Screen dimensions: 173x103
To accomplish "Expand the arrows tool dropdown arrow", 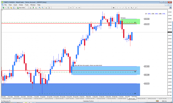I will pyautogui.click(x=133, y=8).
